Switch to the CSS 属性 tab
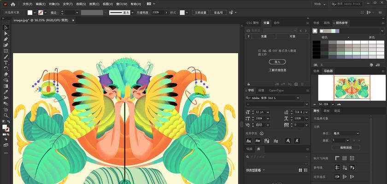The image size is (387, 184). pos(252,23)
